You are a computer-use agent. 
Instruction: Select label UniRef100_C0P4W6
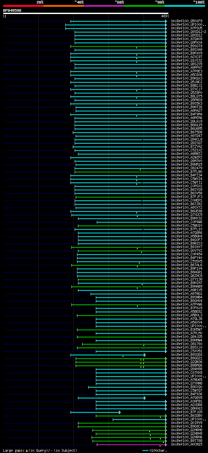click(x=187, y=222)
